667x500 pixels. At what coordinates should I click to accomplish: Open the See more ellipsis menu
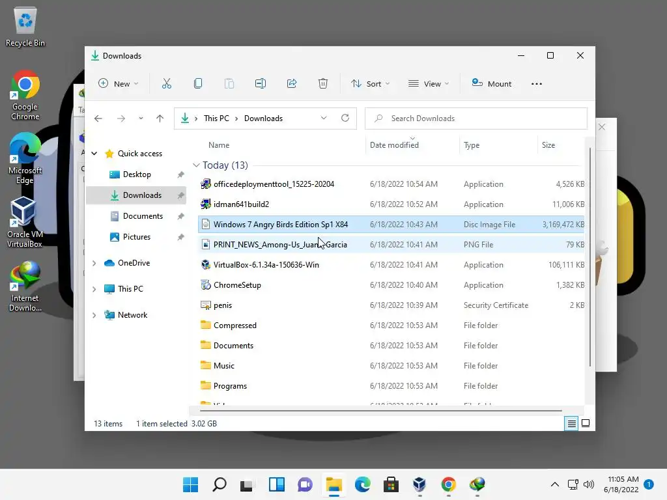(x=537, y=84)
